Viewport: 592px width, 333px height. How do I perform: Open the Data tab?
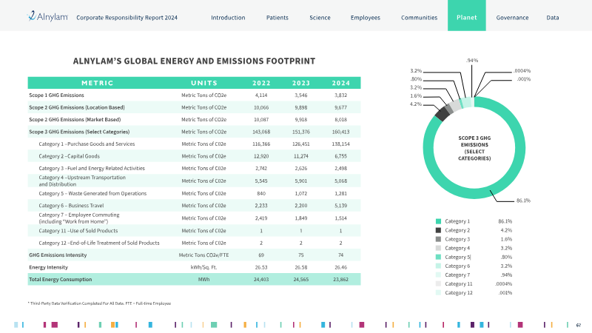point(553,17)
